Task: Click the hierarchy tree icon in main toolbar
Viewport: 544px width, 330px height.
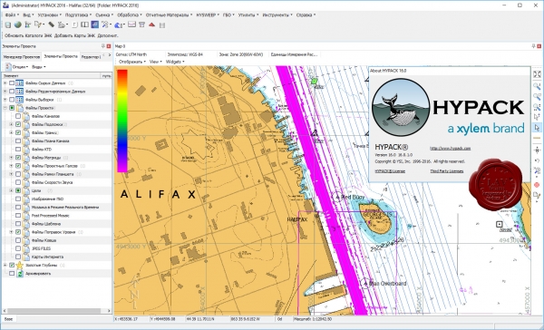Action: click(28, 24)
